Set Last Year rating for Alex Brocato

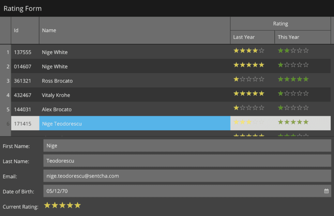(x=249, y=108)
